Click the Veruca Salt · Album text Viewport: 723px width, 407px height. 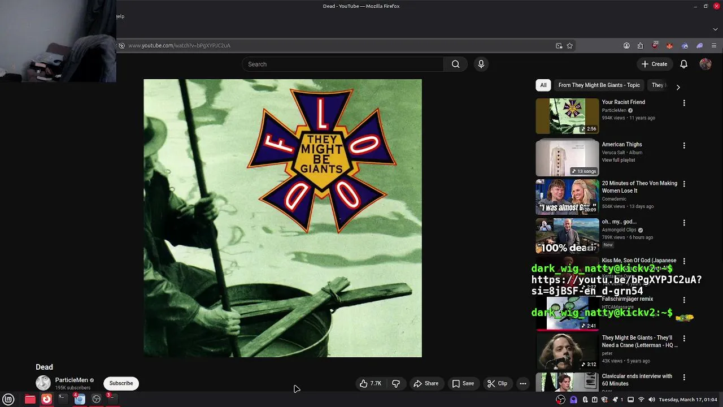click(x=622, y=153)
